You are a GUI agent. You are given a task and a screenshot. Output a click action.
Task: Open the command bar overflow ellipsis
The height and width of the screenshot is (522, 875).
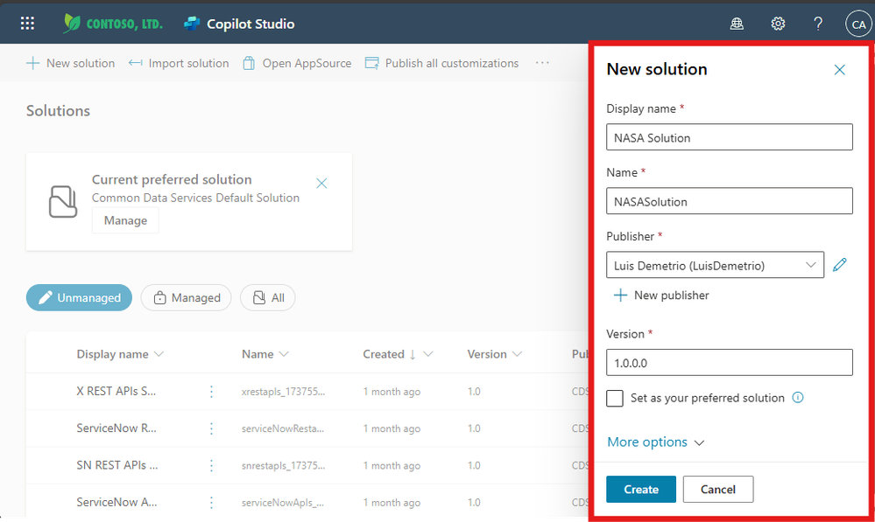542,63
